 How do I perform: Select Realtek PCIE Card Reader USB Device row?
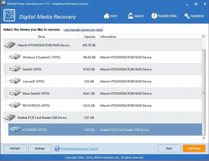pos(102,117)
